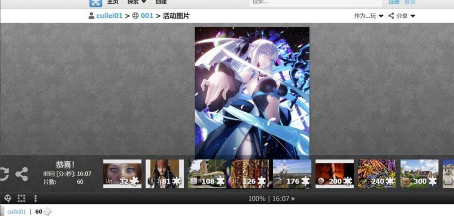Screen dimensions: 454x216
Task: Click the play arrow next to 16:07
Action: [293, 199]
